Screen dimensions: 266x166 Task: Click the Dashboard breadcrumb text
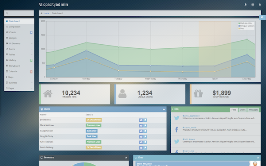[57, 13]
